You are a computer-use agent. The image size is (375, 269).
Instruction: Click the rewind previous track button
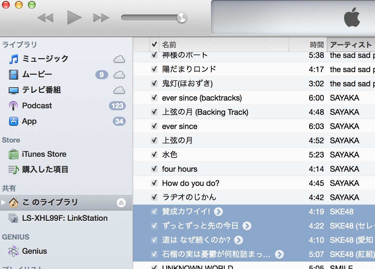tap(45, 18)
